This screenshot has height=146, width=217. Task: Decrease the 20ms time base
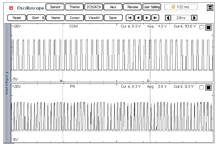(168, 18)
